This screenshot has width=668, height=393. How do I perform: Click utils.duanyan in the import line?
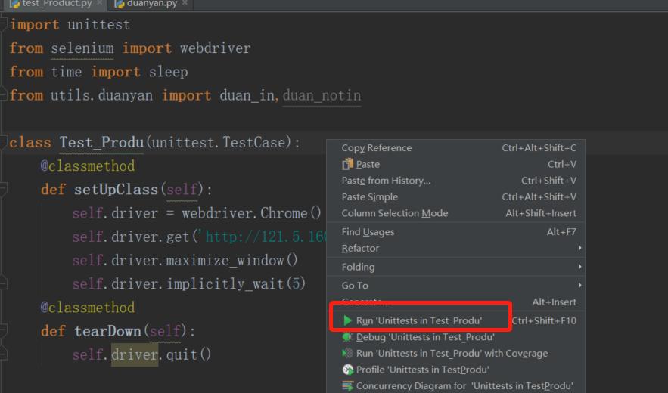(x=101, y=95)
